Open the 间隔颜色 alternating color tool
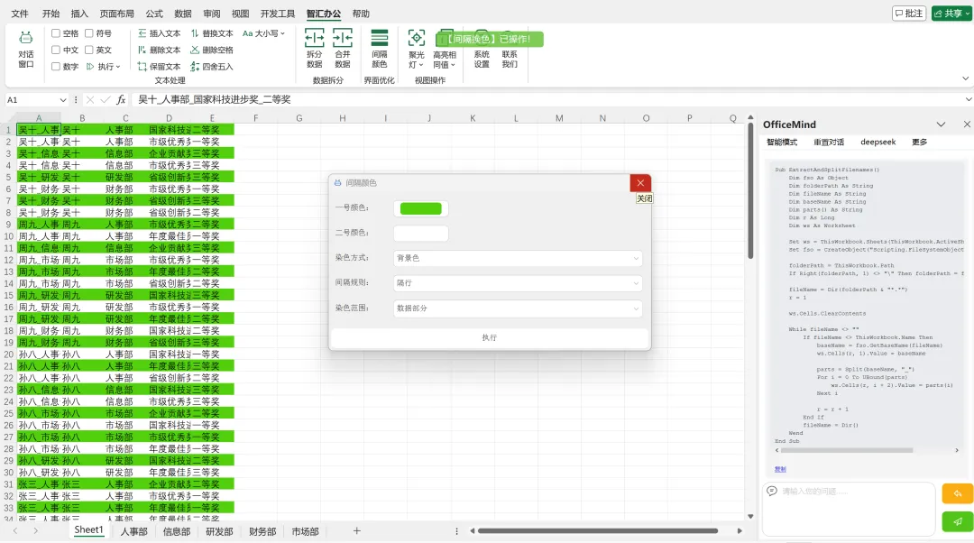Image resolution: width=974 pixels, height=543 pixels. coord(380,49)
